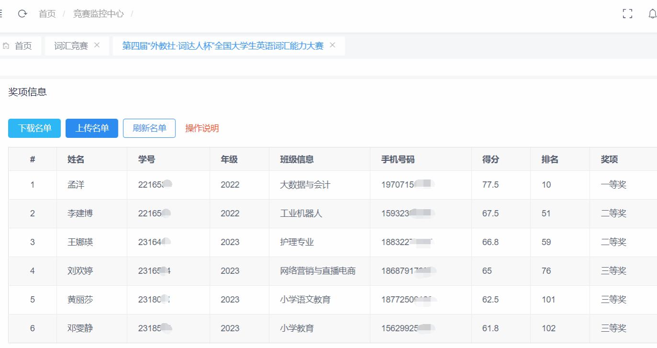Open the notifications bell icon
Image resolution: width=657 pixels, height=348 pixels.
pyautogui.click(x=652, y=14)
